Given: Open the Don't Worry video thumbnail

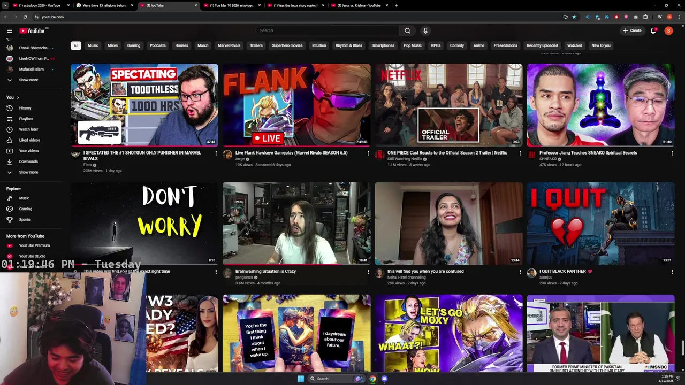Looking at the screenshot, I should click(x=144, y=224).
